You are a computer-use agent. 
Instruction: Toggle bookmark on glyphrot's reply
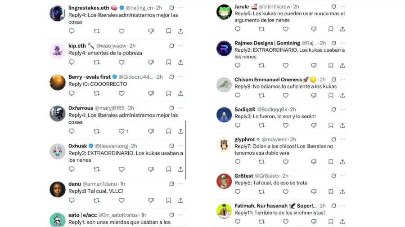[x=331, y=162]
